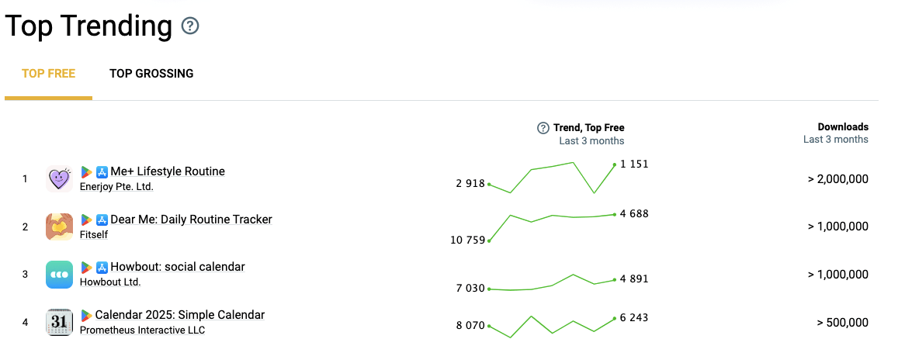Select the TOP FREE tab
This screenshot has width=905, height=346.
pos(48,74)
